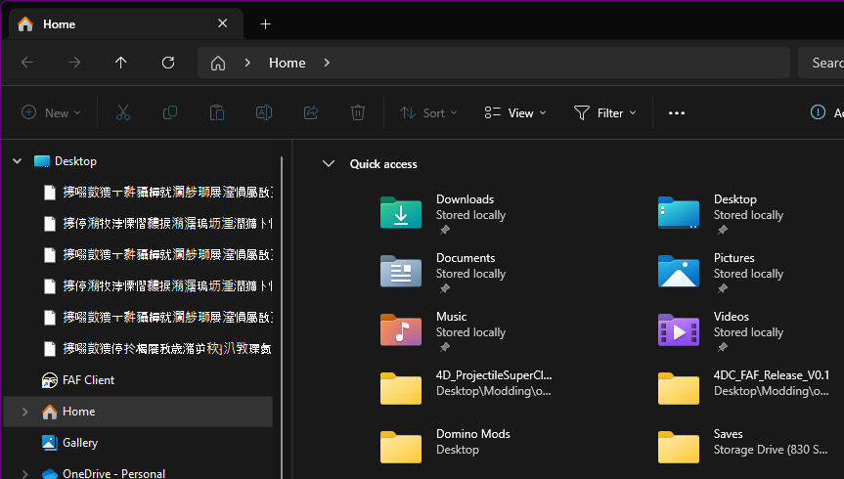Open the Desktop folder icon in Quick access
The image size is (844, 479).
point(679,212)
